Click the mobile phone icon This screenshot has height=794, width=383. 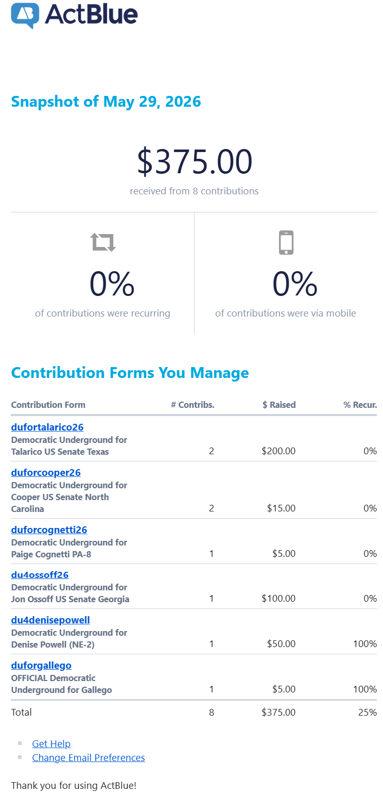[x=286, y=242]
